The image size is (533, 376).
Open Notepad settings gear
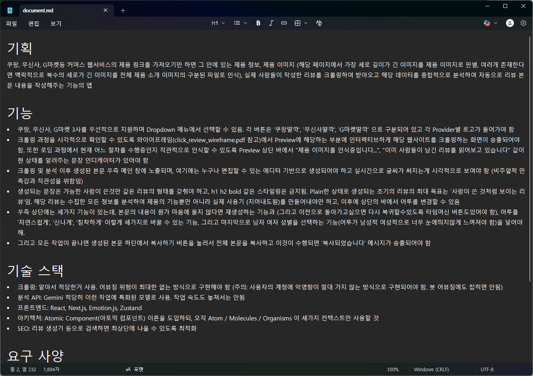coord(523,23)
